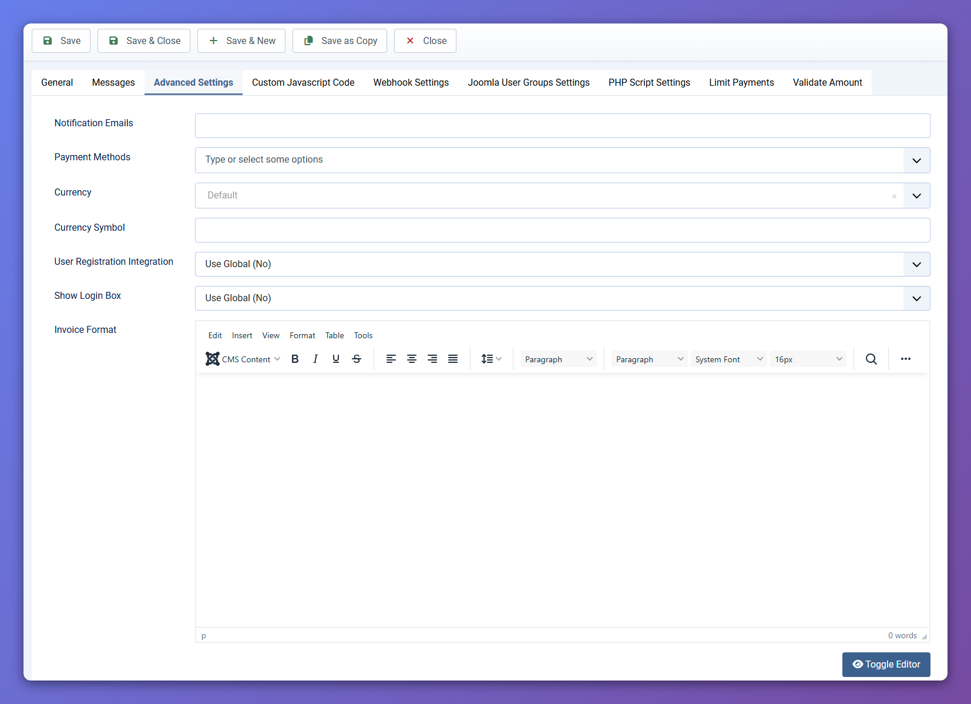Expand the Payment Methods dropdown
The image size is (971, 704).
coord(916,160)
